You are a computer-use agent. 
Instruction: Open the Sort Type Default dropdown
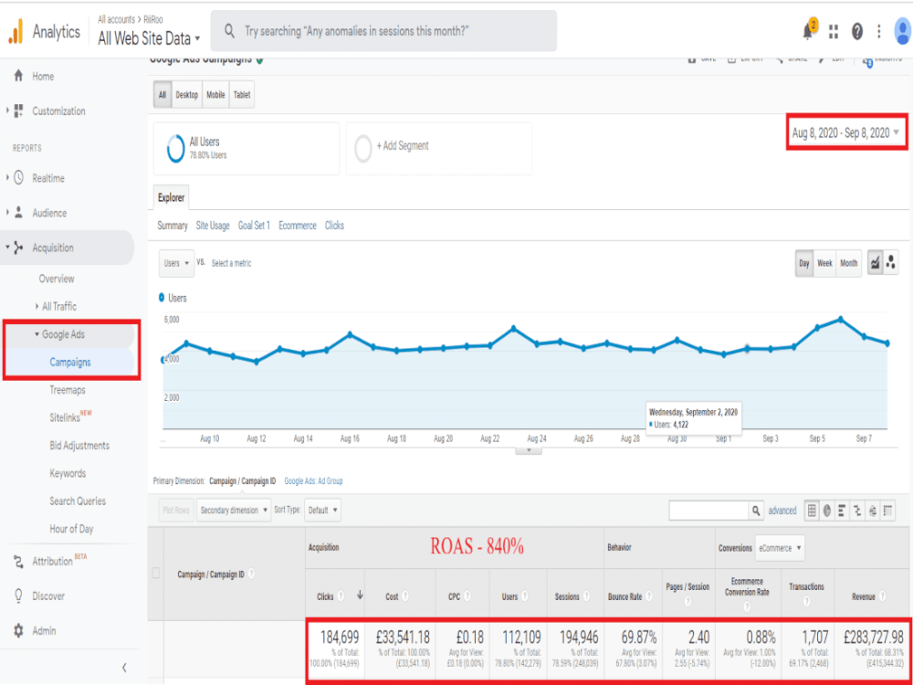(322, 511)
